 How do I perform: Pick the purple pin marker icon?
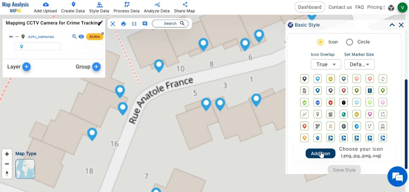tap(331, 90)
